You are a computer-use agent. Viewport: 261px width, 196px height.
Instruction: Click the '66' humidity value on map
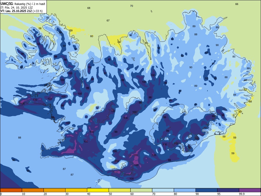coord(237,4)
